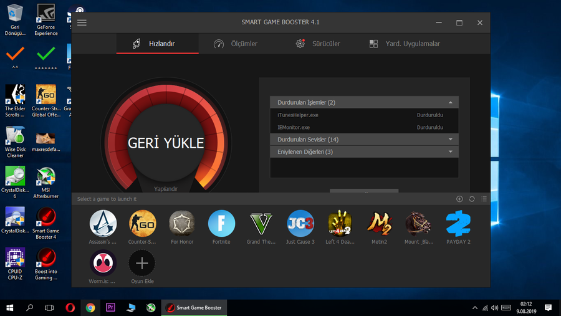The height and width of the screenshot is (316, 561).
Task: Select the Counter-Strike Global Offensive desktop shortcut
Action: pos(46,101)
